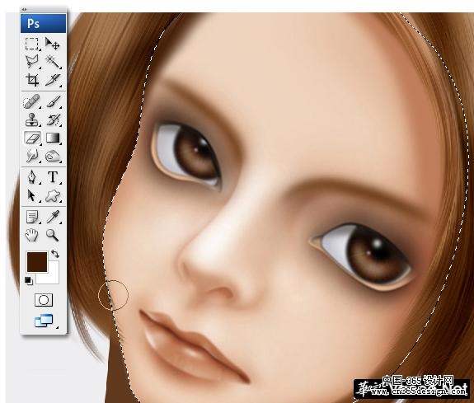Image resolution: width=474 pixels, height=403 pixels.
Task: Select the Clone Stamp tool
Action: (x=32, y=119)
